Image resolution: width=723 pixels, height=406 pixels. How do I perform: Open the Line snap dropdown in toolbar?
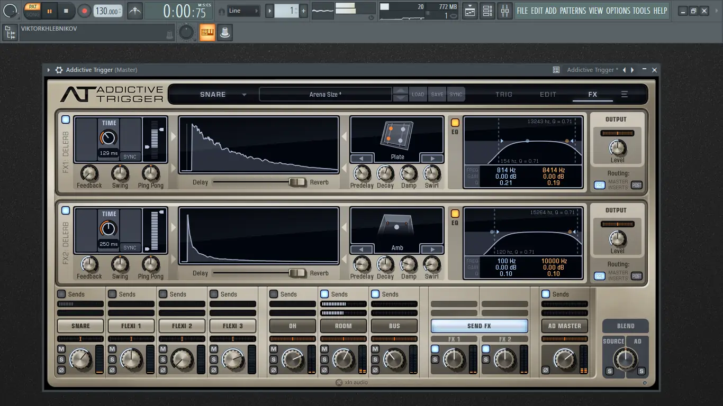pyautogui.click(x=244, y=11)
